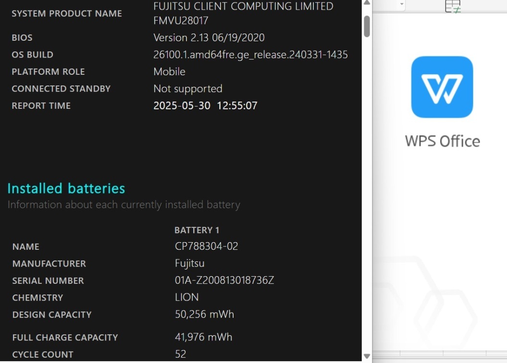This screenshot has width=507, height=363.
Task: Click the battery name 'CP788304-02'
Action: (207, 246)
